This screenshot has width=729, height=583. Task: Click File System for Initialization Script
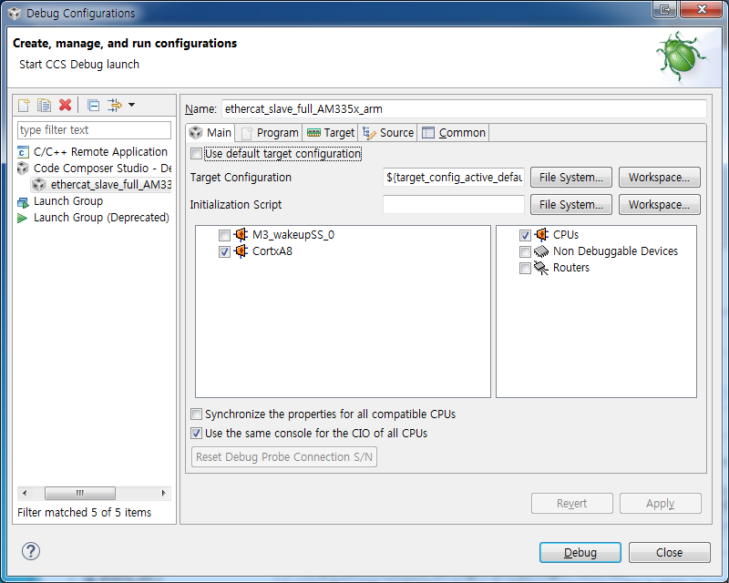[x=571, y=205]
